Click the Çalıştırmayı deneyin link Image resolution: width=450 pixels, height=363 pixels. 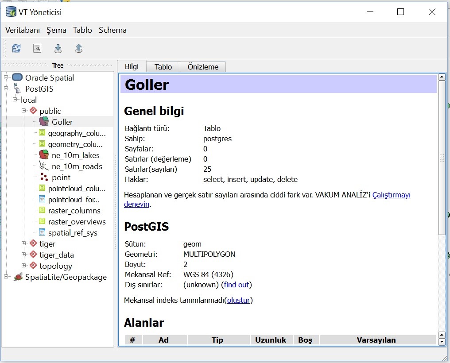[x=391, y=195]
